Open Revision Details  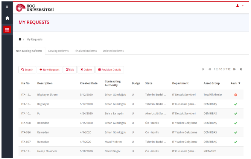(x=110, y=70)
